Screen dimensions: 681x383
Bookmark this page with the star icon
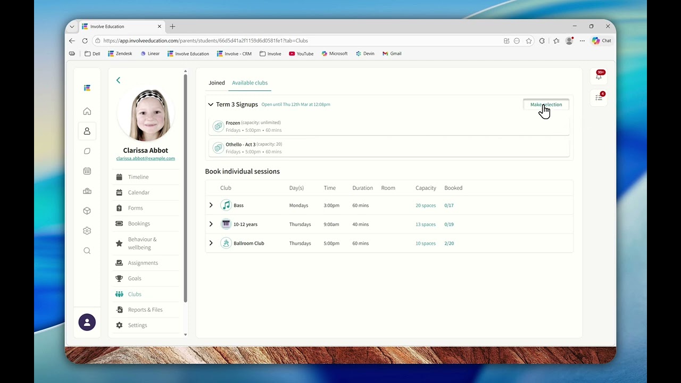tap(529, 40)
